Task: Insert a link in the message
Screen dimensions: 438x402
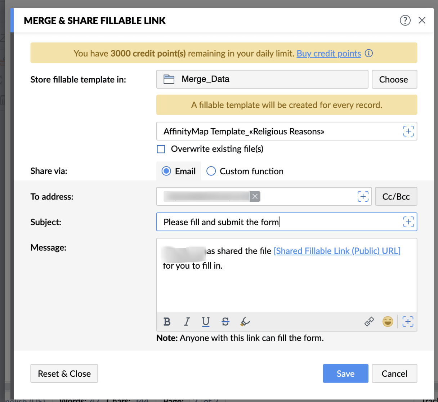Action: (x=369, y=322)
